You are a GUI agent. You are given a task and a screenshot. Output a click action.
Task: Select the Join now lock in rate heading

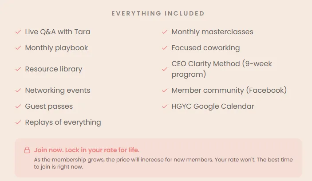(87, 150)
